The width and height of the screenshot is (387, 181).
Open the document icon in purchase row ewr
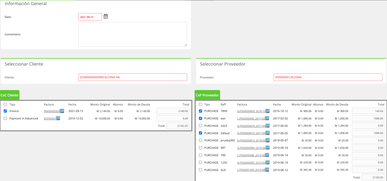(x=268, y=119)
